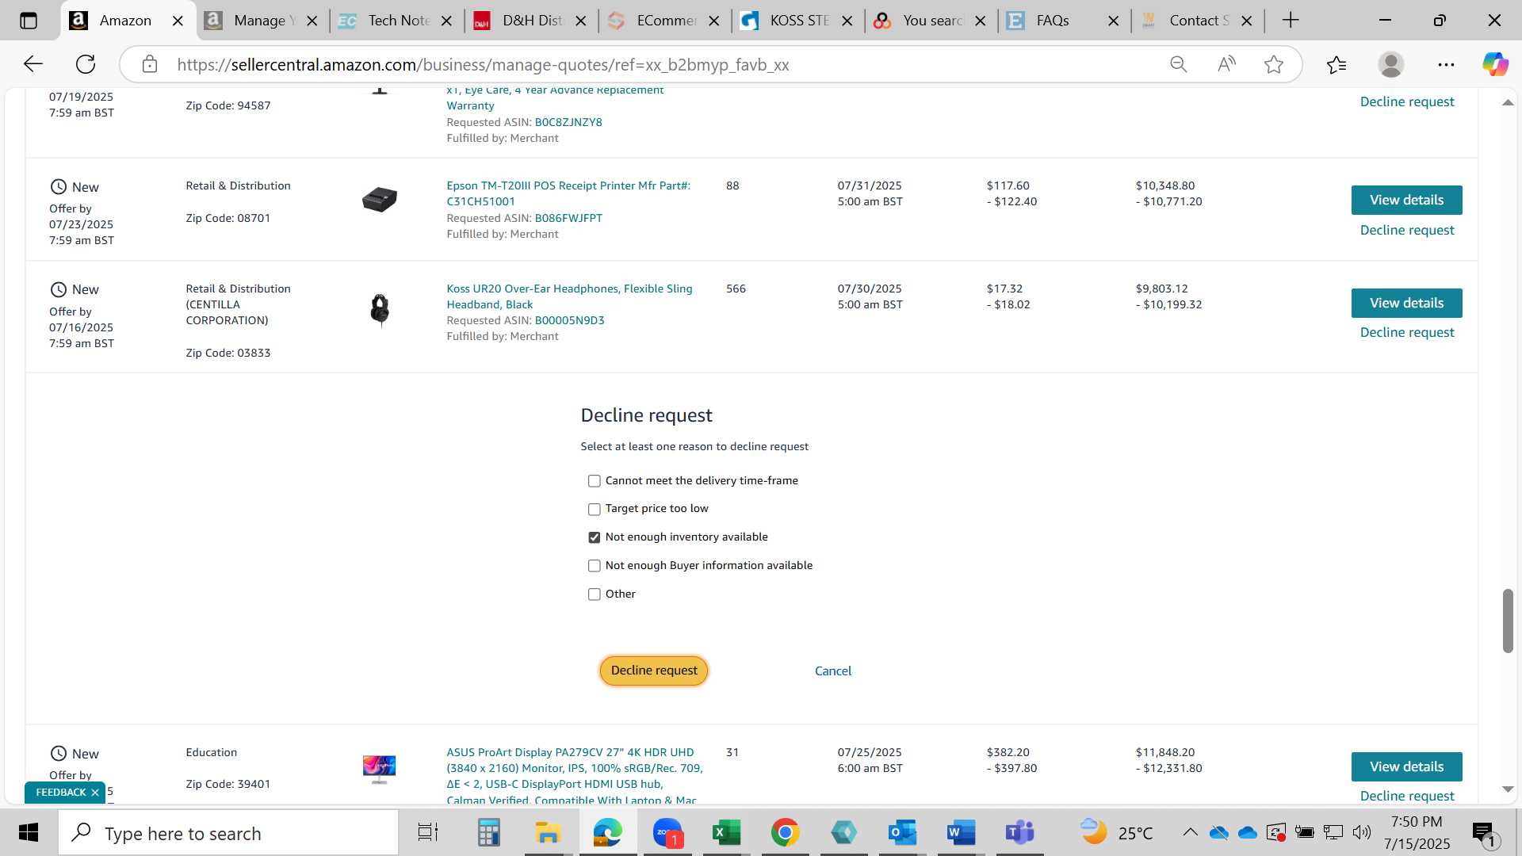Open the tab actions menu icon
The width and height of the screenshot is (1522, 856).
point(29,21)
